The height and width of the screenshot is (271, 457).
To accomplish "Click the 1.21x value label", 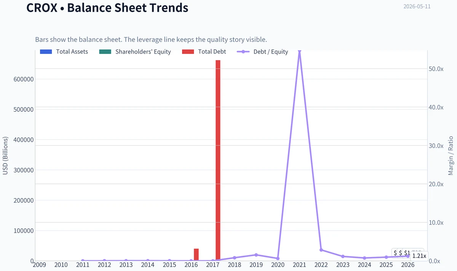I will [419, 256].
